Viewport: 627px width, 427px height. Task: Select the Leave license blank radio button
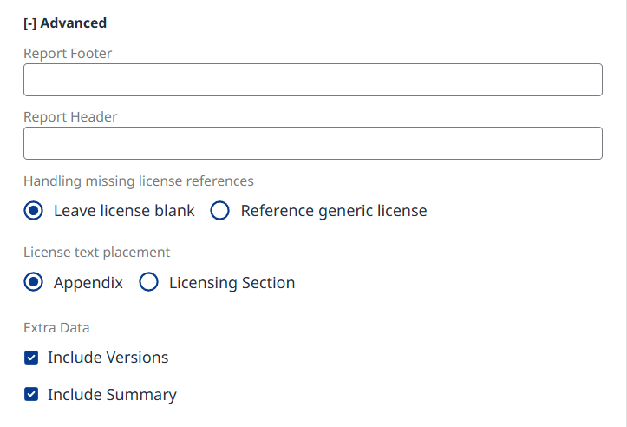pyautogui.click(x=34, y=211)
